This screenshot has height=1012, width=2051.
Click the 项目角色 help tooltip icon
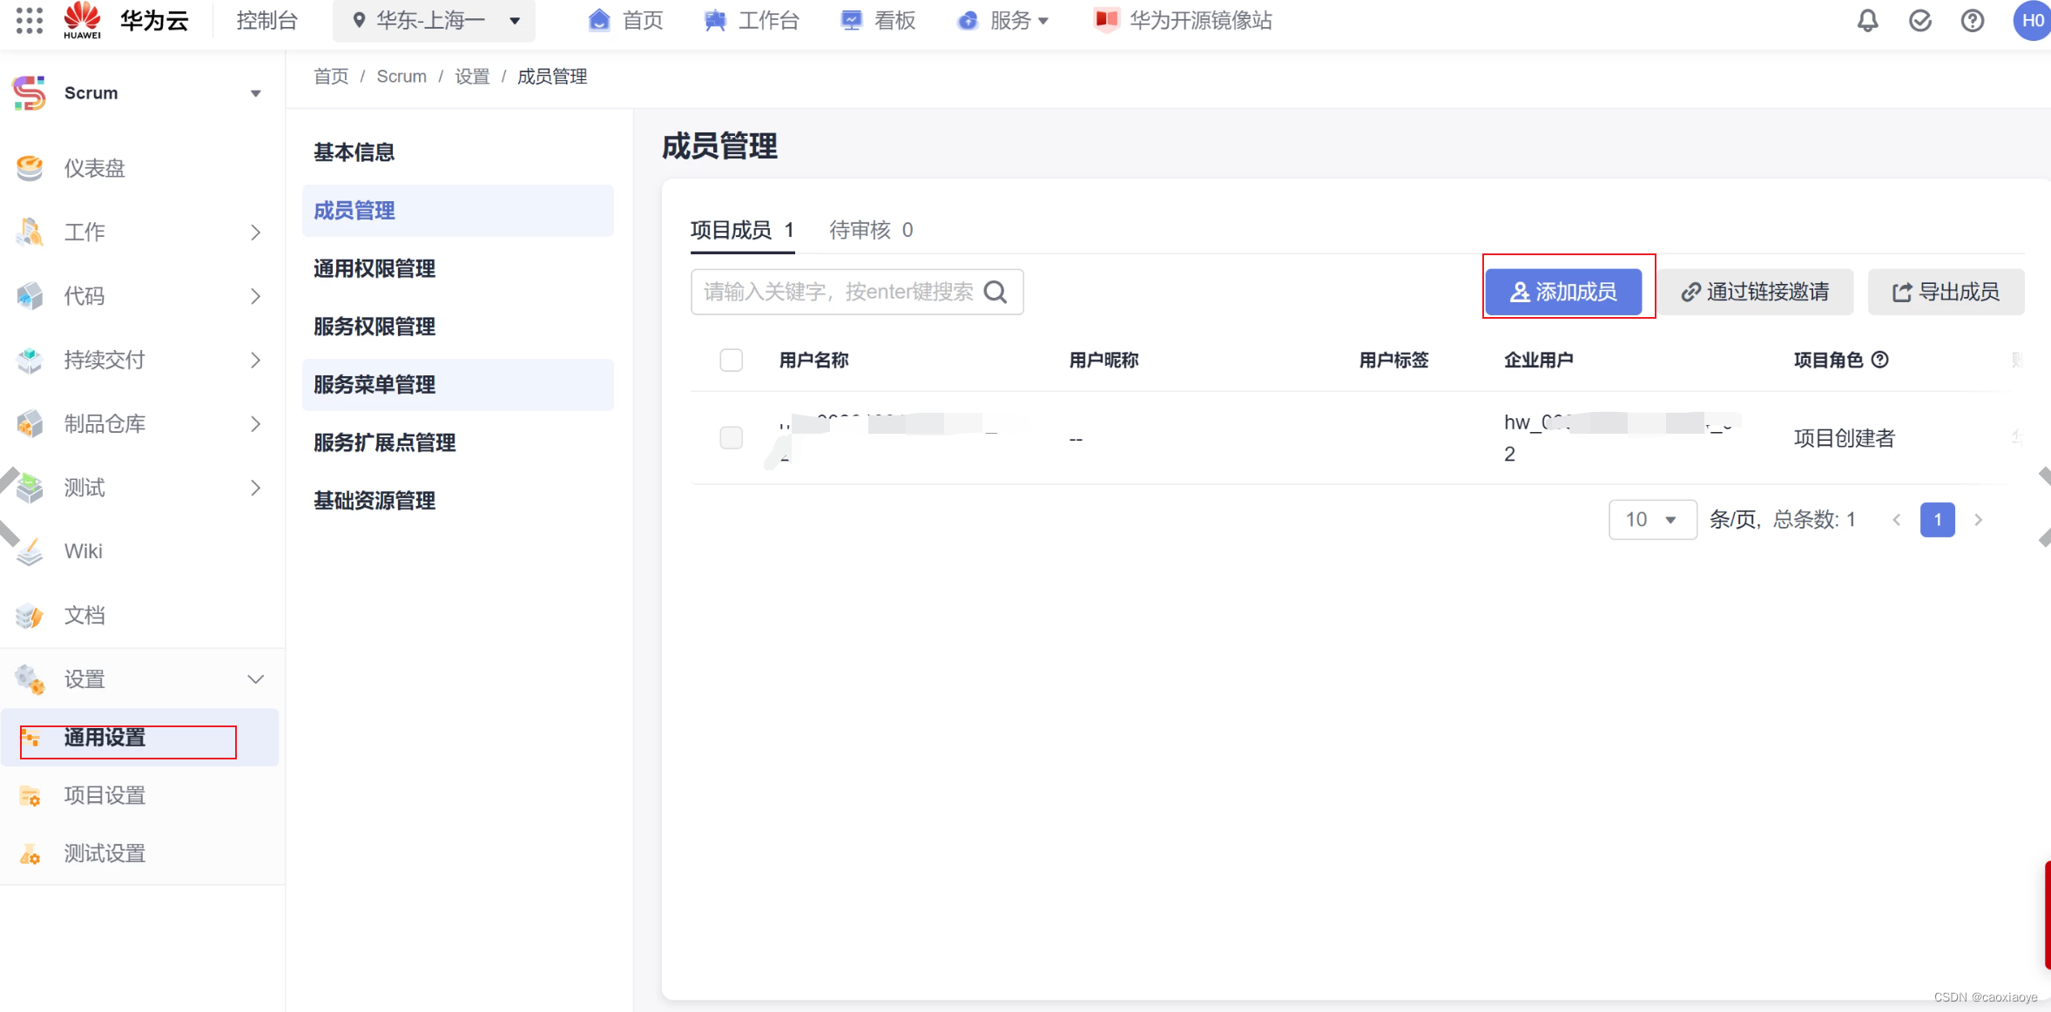(1880, 360)
